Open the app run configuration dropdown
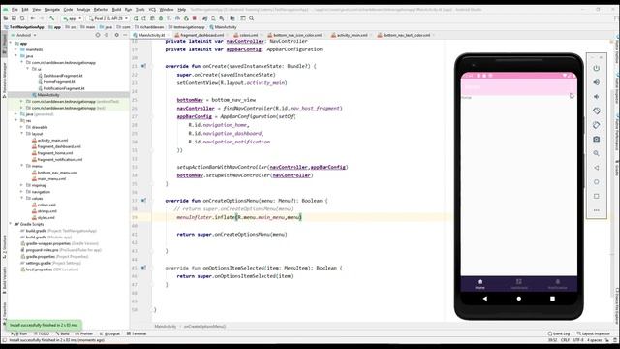 pyautogui.click(x=72, y=18)
